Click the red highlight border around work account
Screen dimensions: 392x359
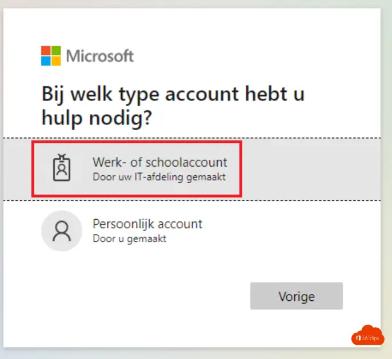(137, 142)
